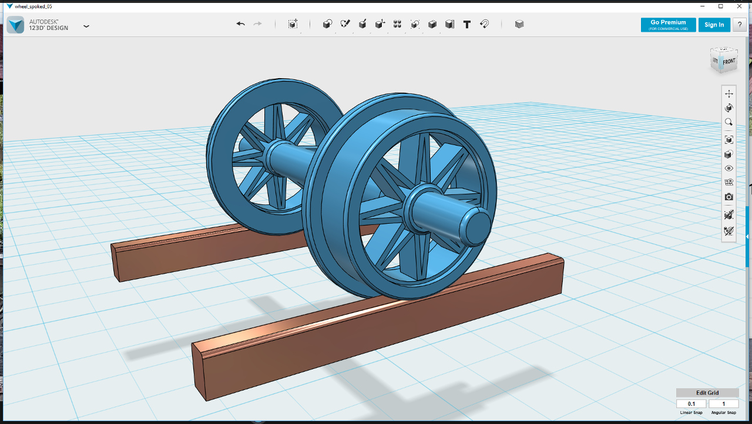
Task: Maximize the 123D Design window
Action: [x=721, y=6]
